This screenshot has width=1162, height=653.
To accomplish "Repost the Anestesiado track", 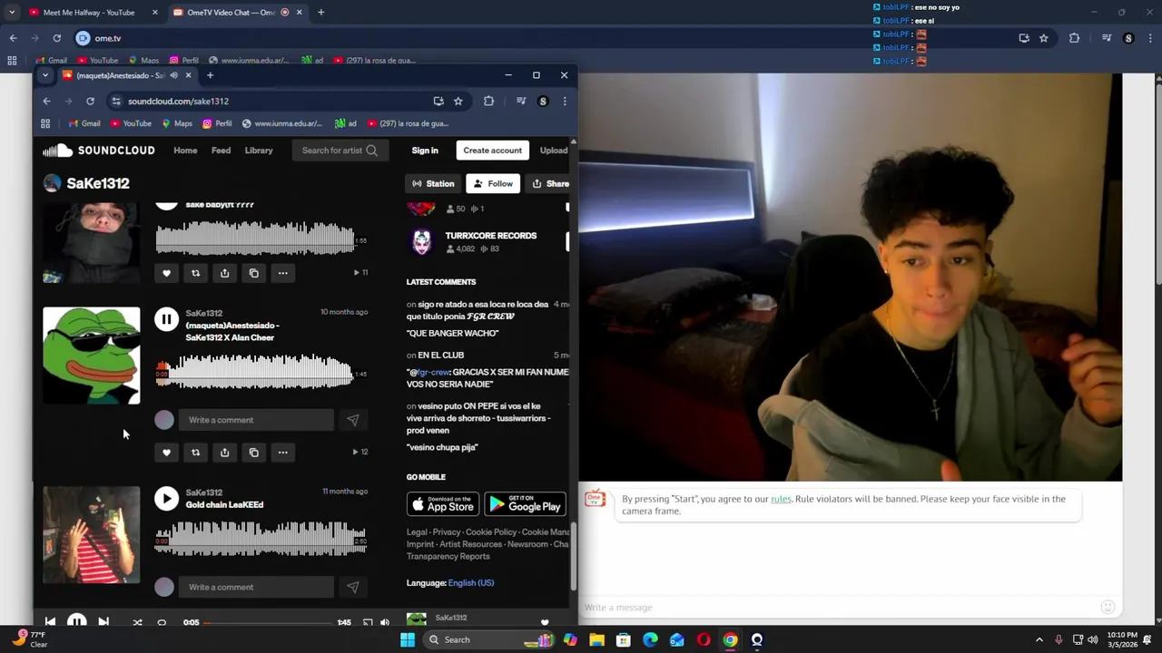I will pyautogui.click(x=195, y=453).
